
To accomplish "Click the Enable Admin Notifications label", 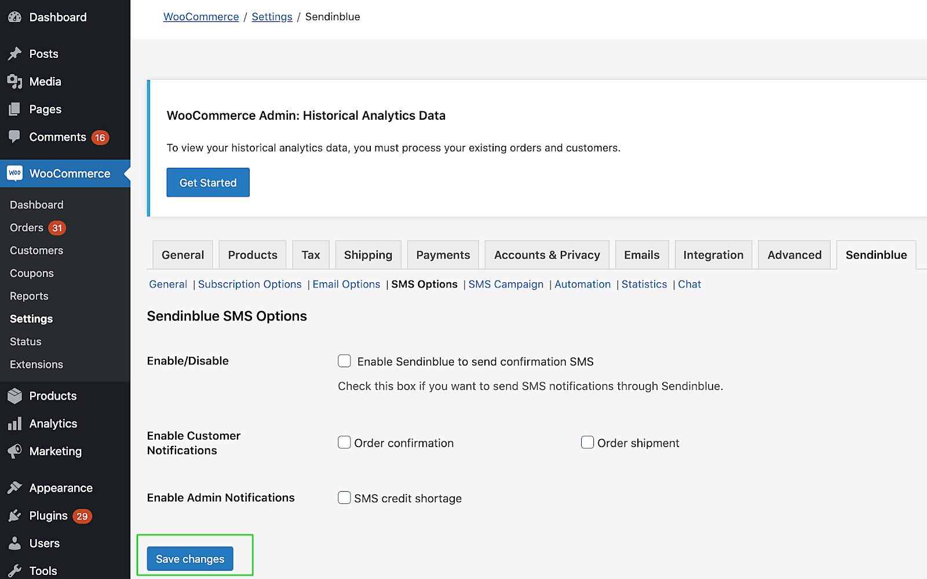I will pyautogui.click(x=221, y=497).
